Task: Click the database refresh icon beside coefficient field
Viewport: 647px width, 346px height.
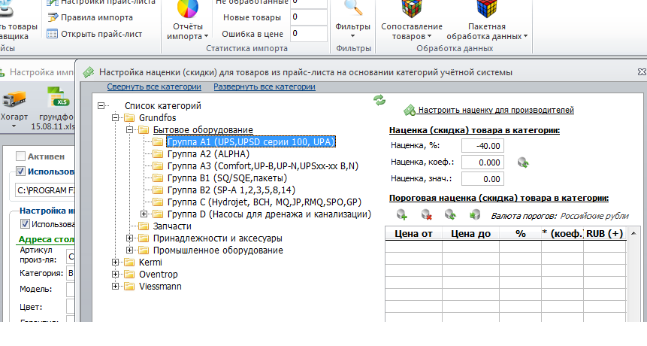Action: (x=523, y=162)
